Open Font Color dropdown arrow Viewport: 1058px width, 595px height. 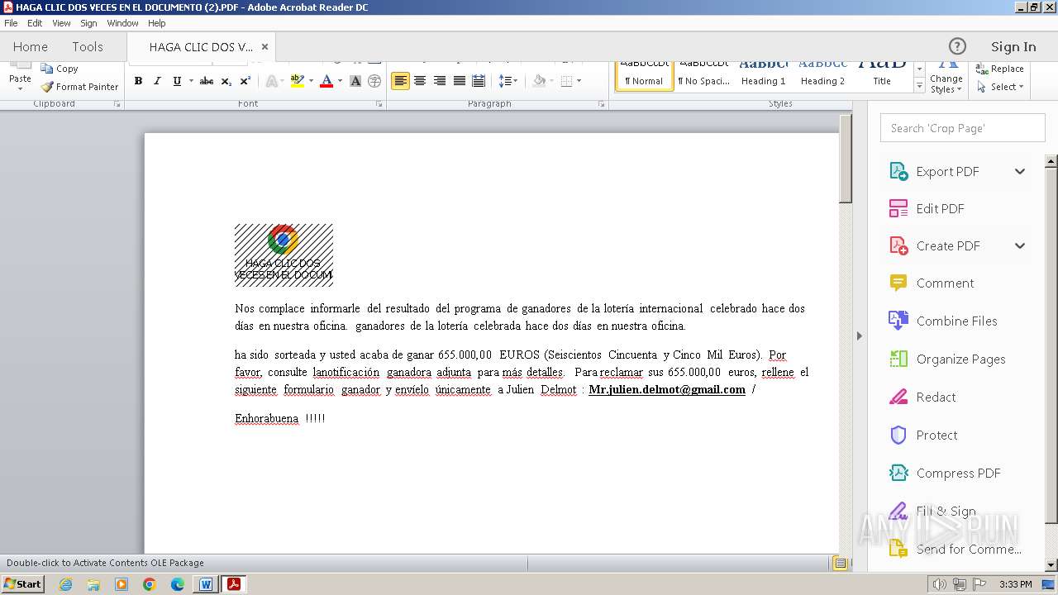tap(340, 81)
